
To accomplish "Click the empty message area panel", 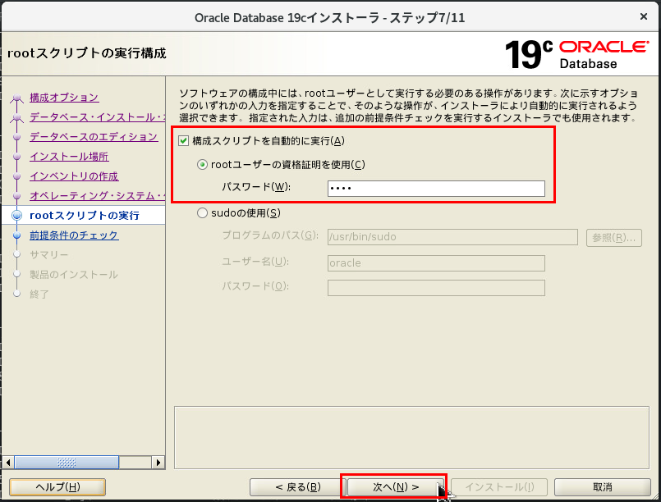I will tap(411, 437).
